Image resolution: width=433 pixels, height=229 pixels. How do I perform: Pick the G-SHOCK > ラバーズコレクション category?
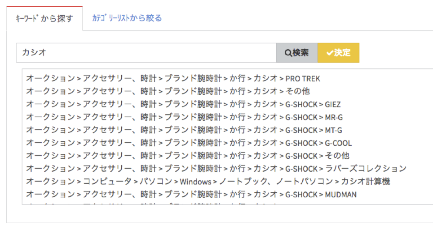[x=216, y=169]
